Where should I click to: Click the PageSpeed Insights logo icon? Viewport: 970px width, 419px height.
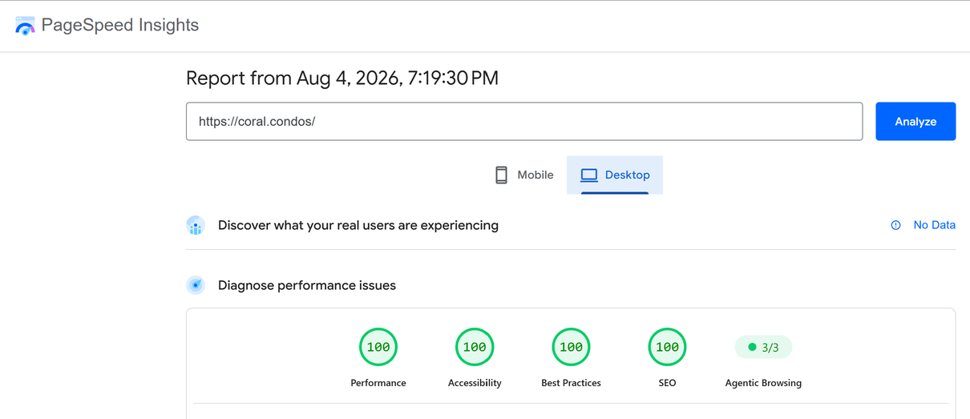pos(25,26)
